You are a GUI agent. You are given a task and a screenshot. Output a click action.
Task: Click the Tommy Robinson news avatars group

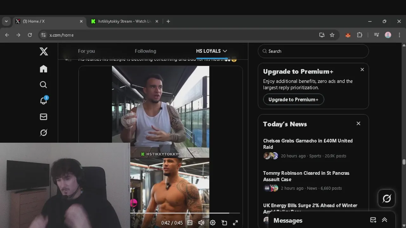271,188
